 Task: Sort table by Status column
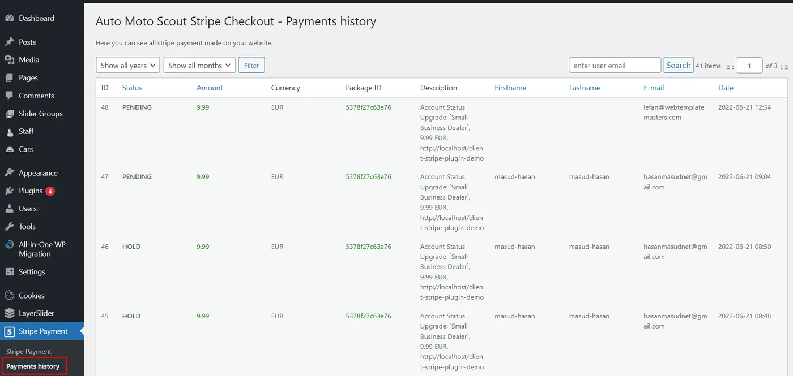[132, 88]
